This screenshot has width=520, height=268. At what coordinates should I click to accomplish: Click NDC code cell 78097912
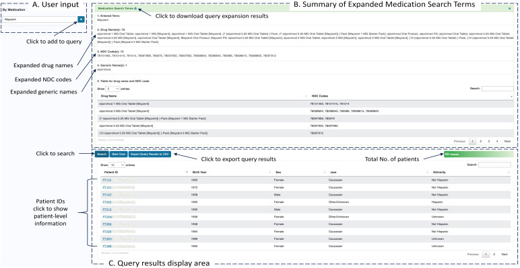coord(317,133)
